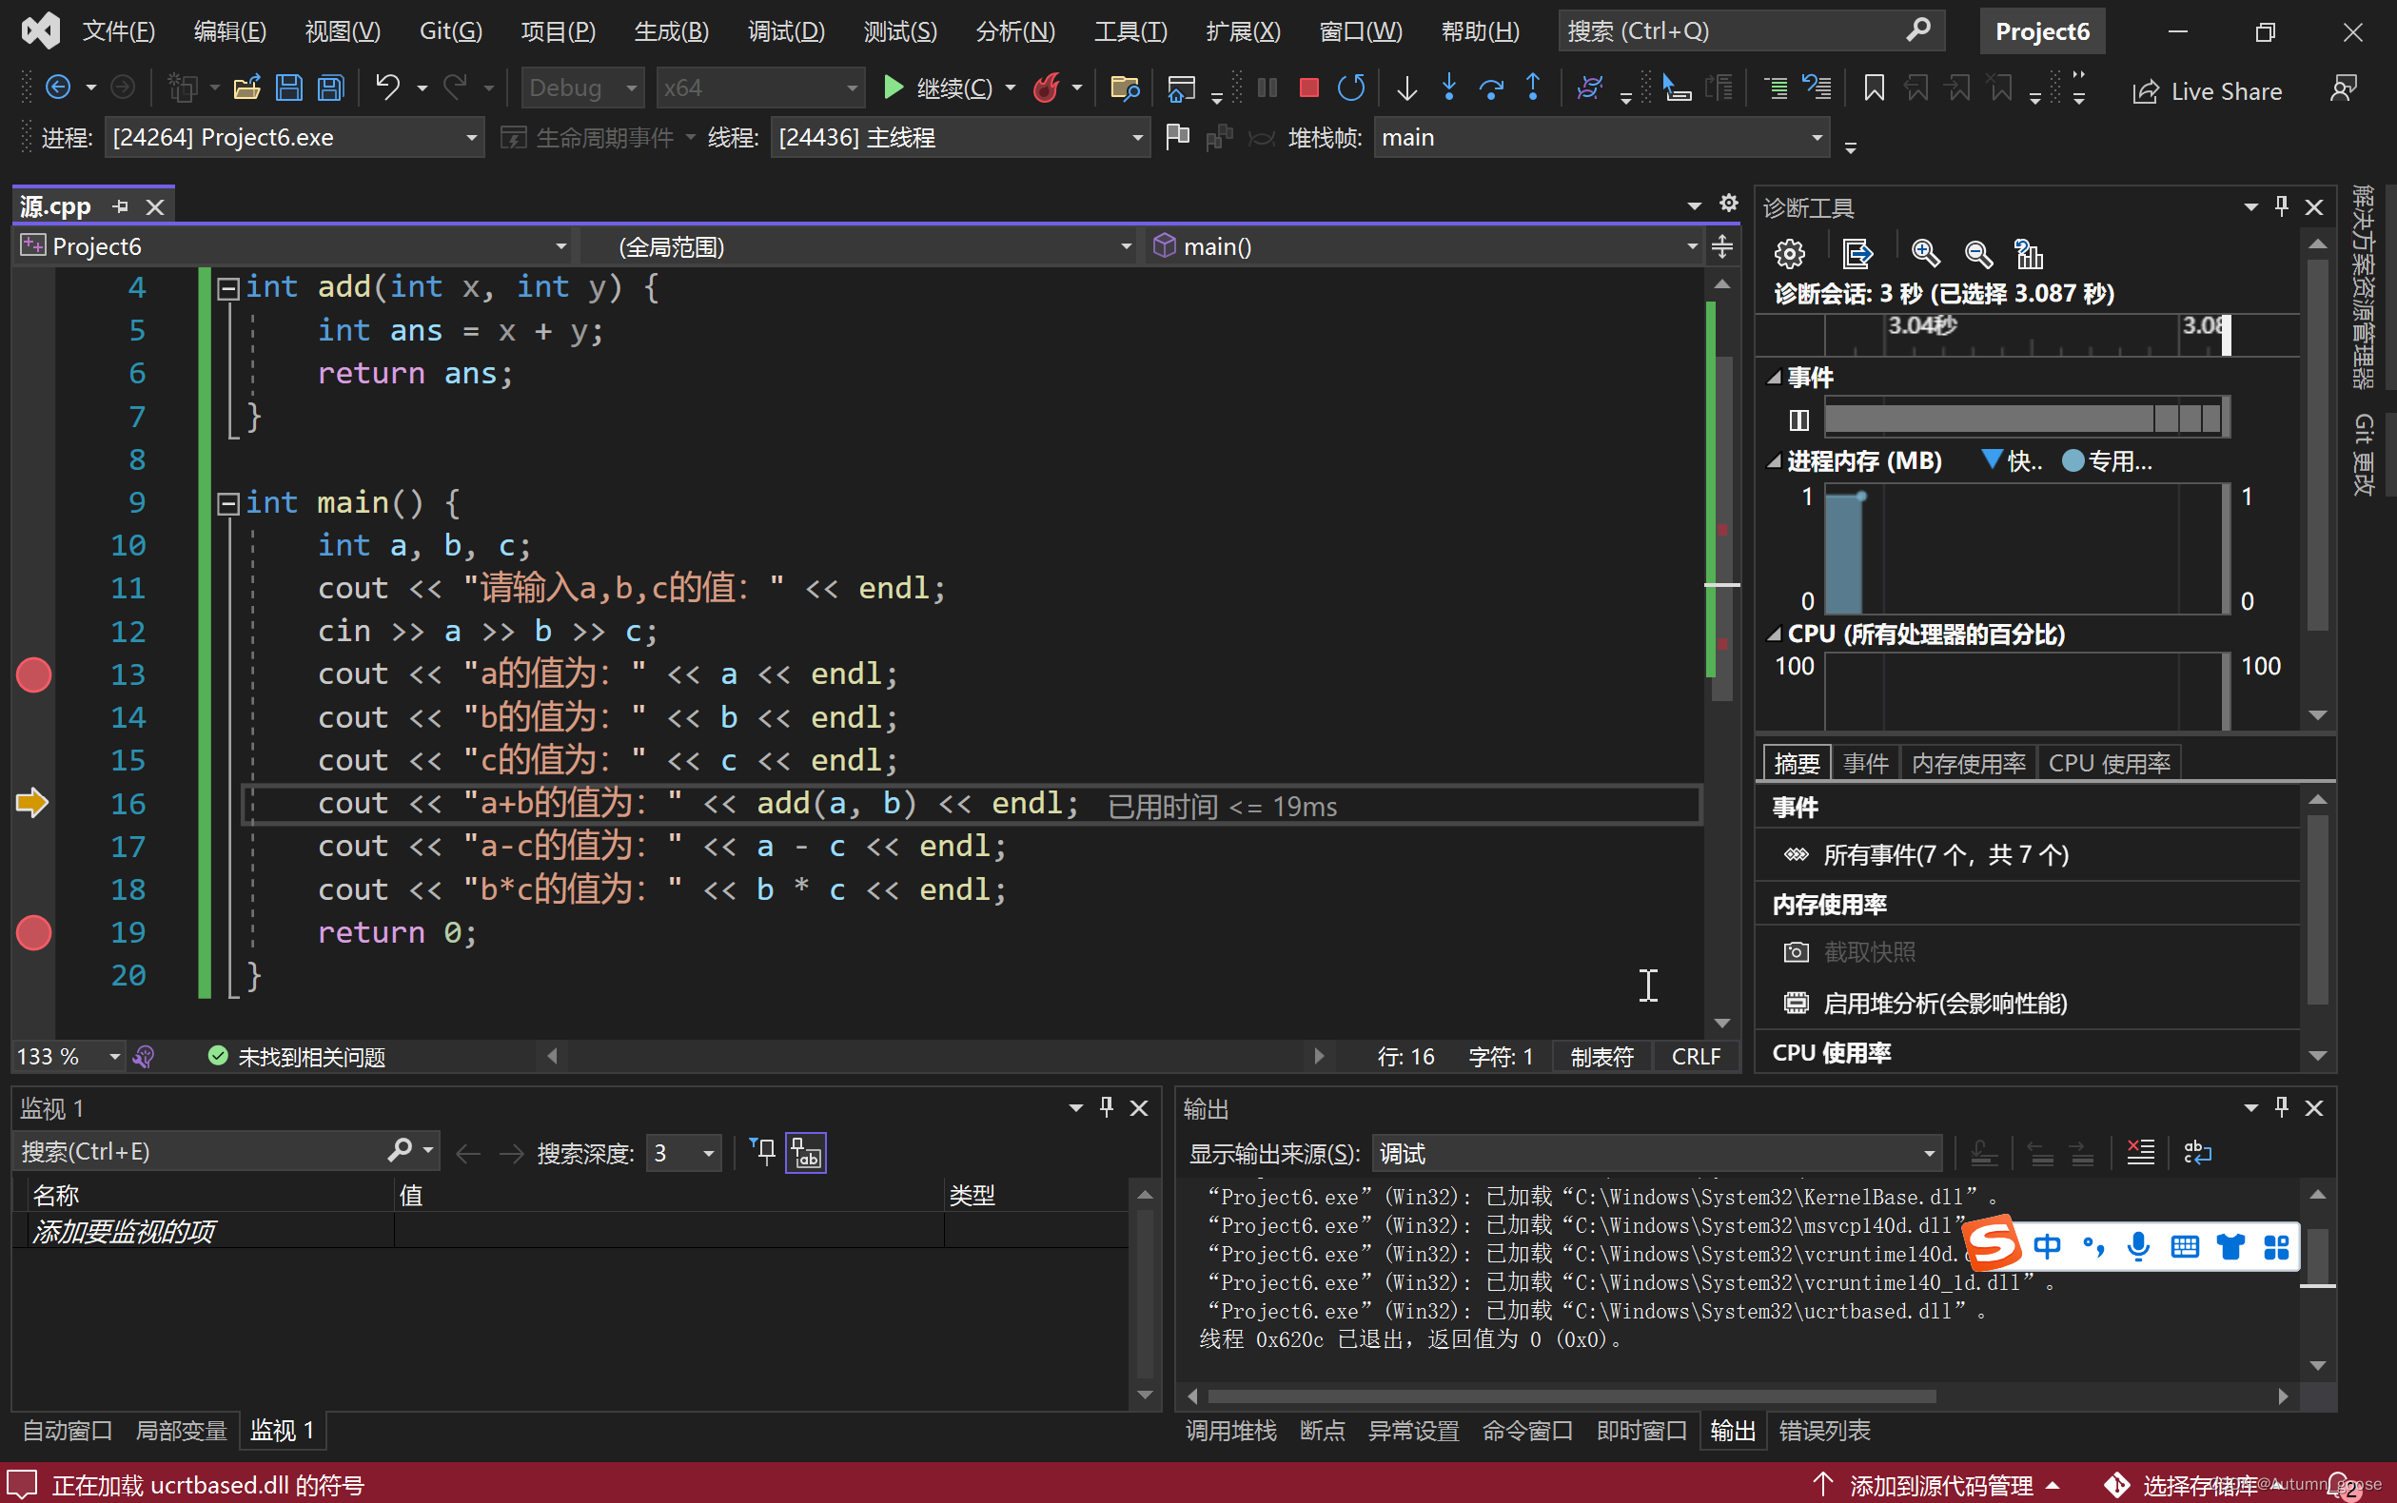Click the red Stop Debugging icon
Screen dimensions: 2397x1503
point(1308,88)
